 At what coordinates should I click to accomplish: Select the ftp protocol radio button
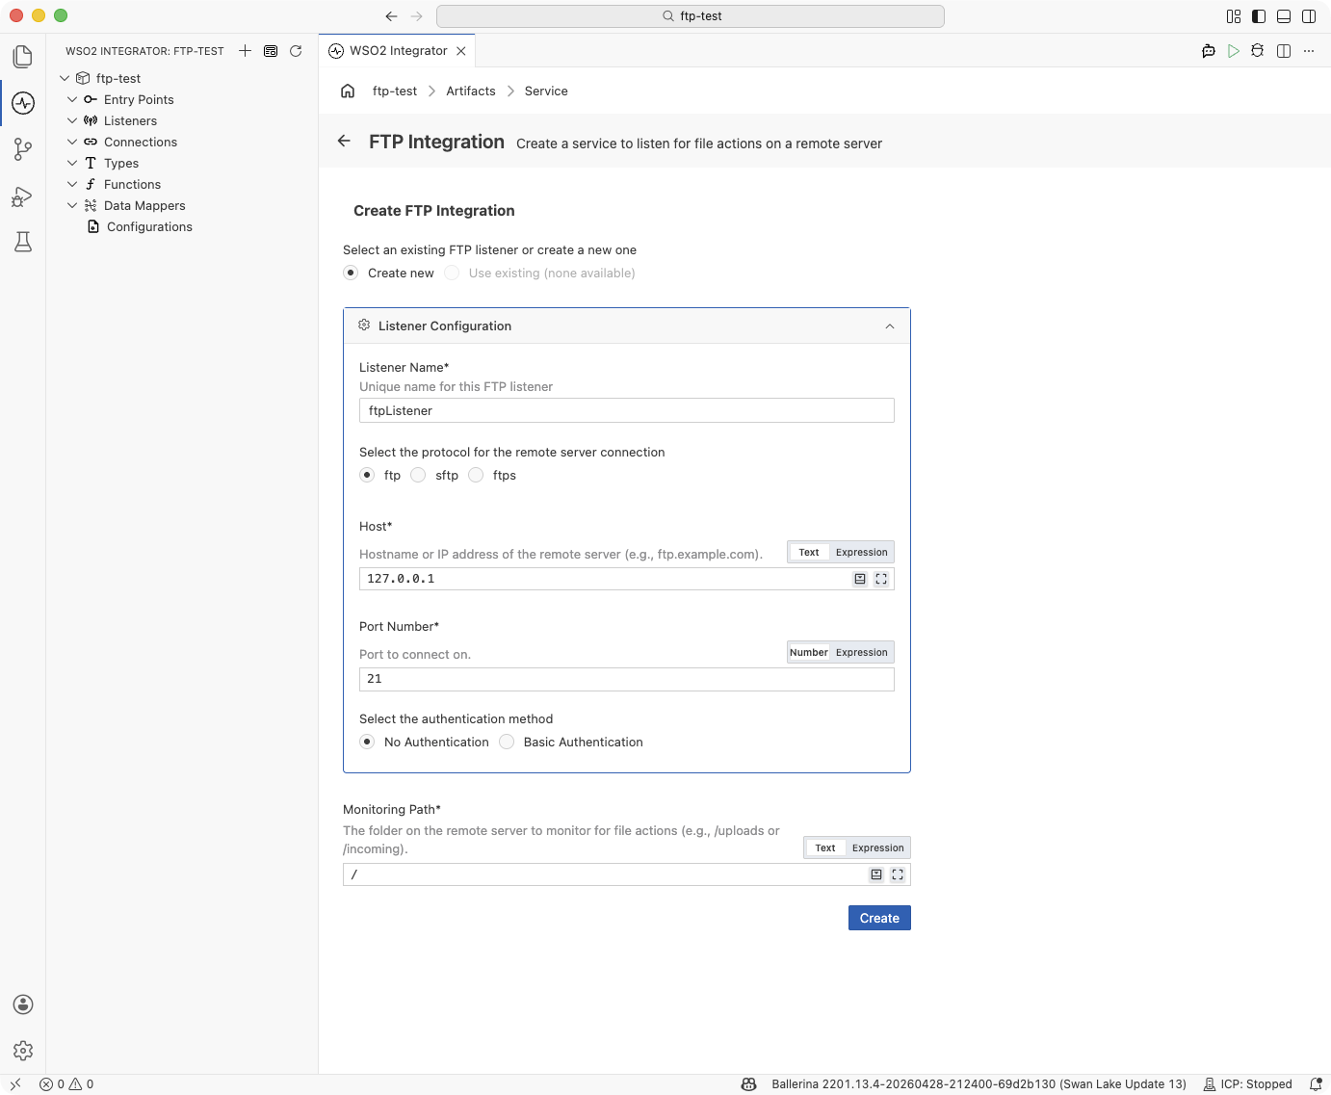tap(367, 475)
